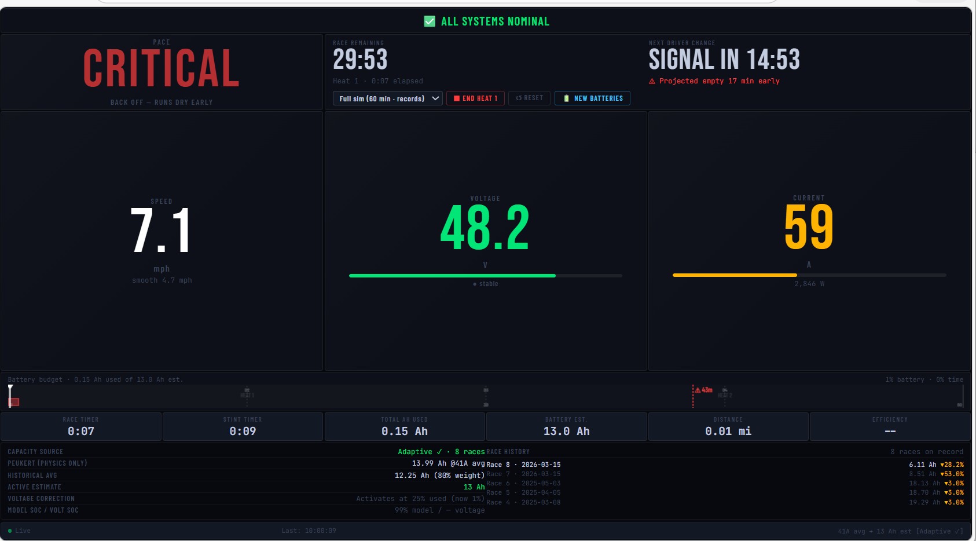The image size is (976, 541).
Task: Click the orange current level bar
Action: point(734,275)
